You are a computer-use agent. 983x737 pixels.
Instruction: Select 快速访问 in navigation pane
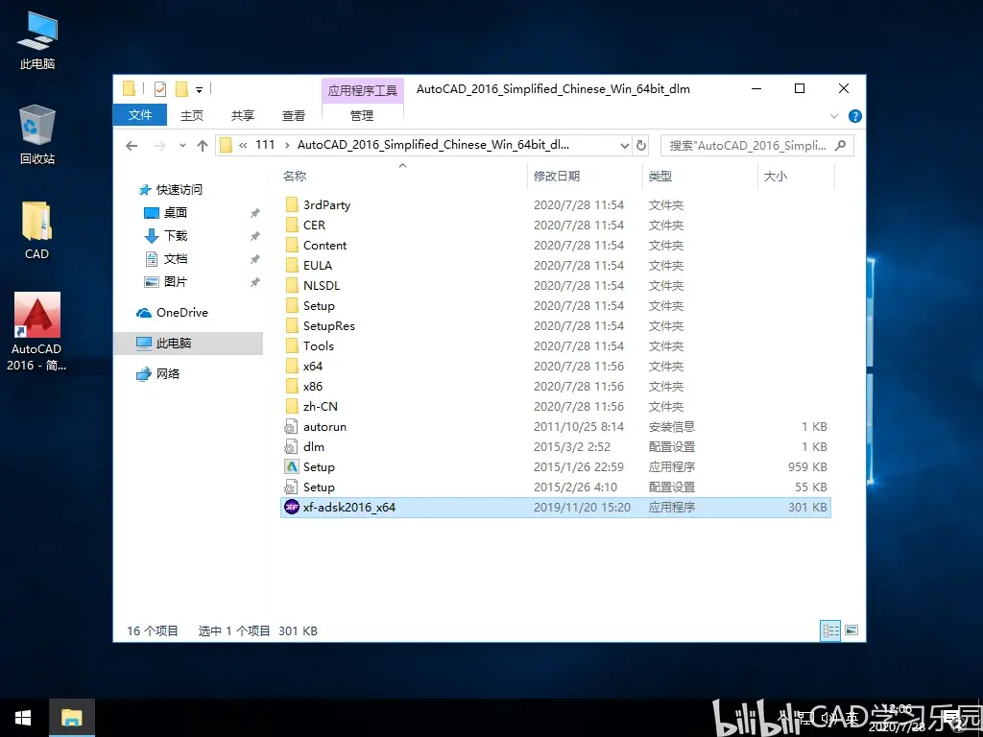[x=179, y=189]
